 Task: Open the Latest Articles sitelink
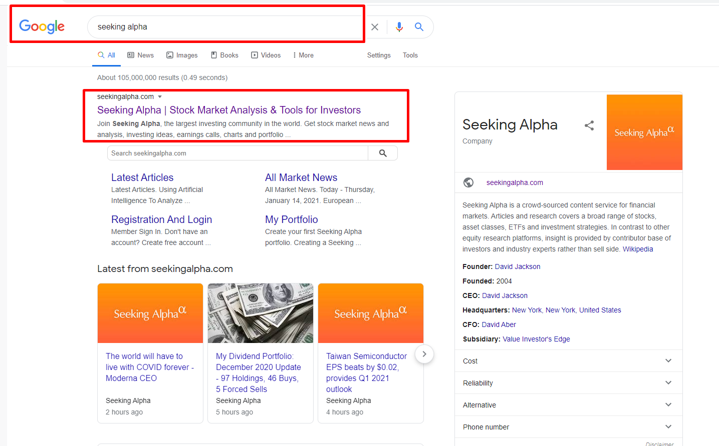(x=142, y=177)
